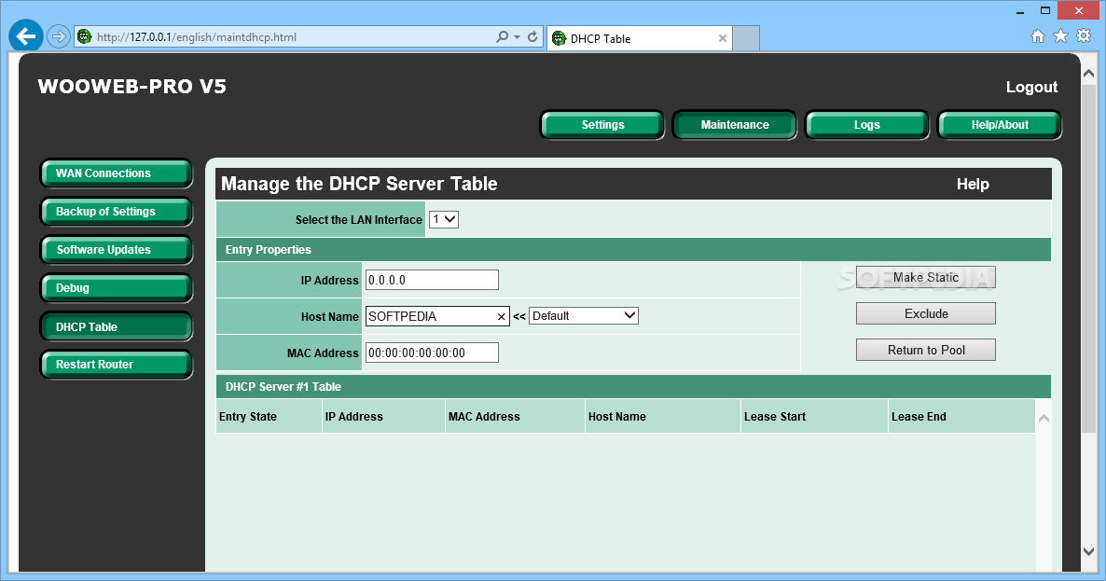This screenshot has height=581, width=1106.
Task: Select DHCP Table sidebar item
Action: point(117,326)
